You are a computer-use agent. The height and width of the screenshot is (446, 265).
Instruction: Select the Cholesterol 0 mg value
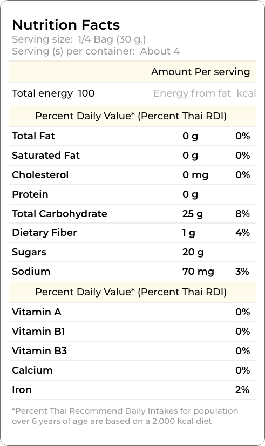point(195,175)
